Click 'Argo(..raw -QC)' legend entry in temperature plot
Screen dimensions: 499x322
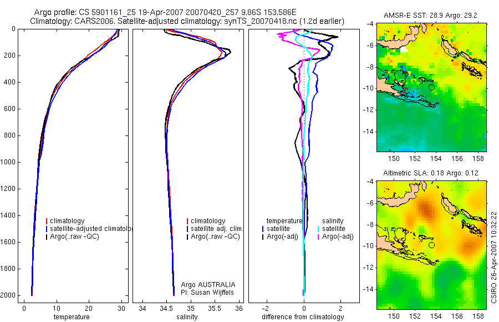74,237
